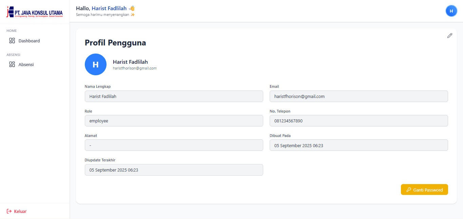Click the Role field showing employee
The width and height of the screenshot is (463, 219).
pyautogui.click(x=174, y=121)
